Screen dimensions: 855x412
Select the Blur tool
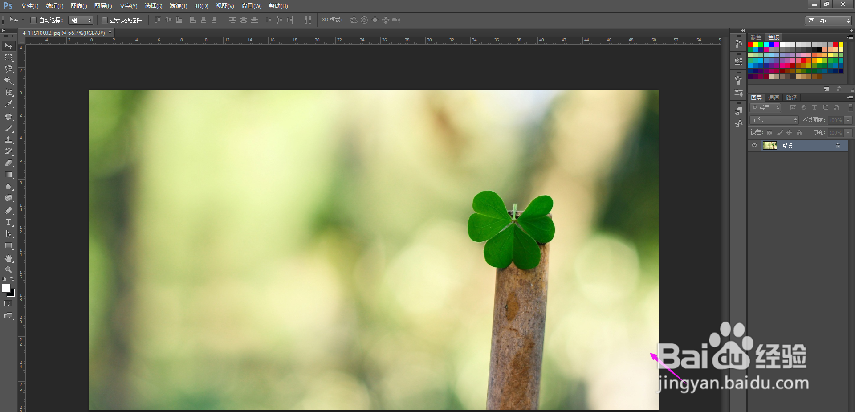8,186
